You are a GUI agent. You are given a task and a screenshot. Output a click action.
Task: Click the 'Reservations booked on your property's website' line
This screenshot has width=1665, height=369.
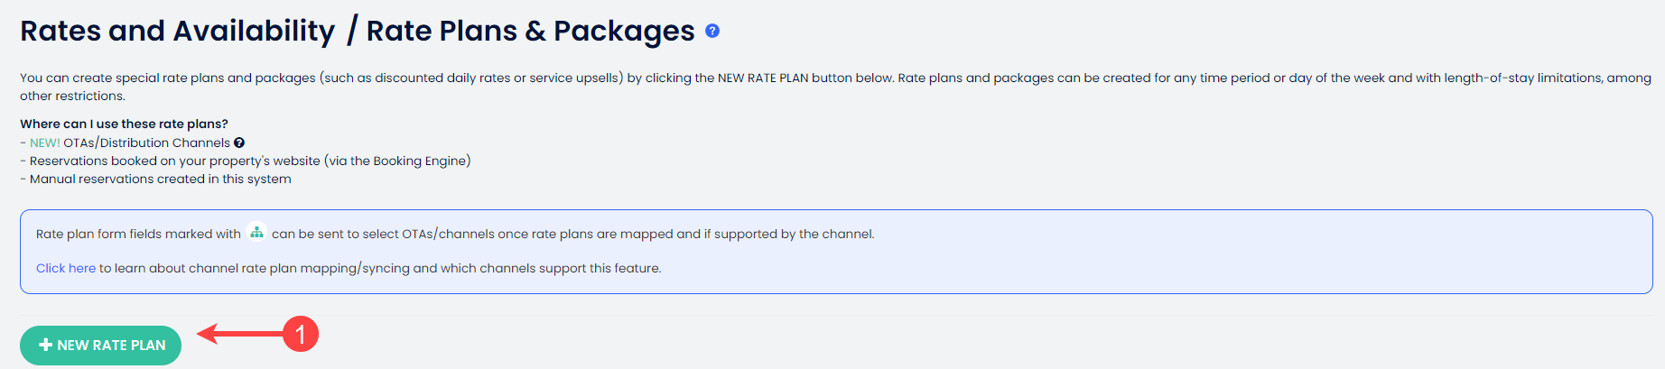tap(175, 161)
